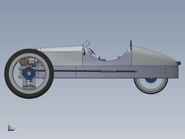Select the upper square bracket near the tail
The width and height of the screenshot is (185, 139).
164,68
